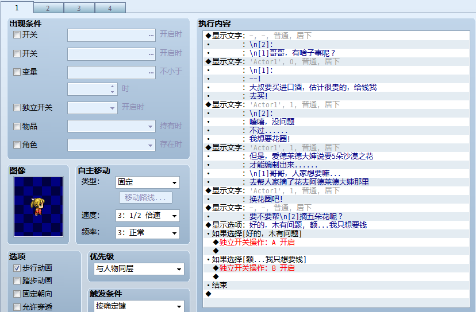Select line '但是，爱德莱德大婶说要5朵沙漠之花'
The height and width of the screenshot is (312, 476).
click(x=336, y=157)
